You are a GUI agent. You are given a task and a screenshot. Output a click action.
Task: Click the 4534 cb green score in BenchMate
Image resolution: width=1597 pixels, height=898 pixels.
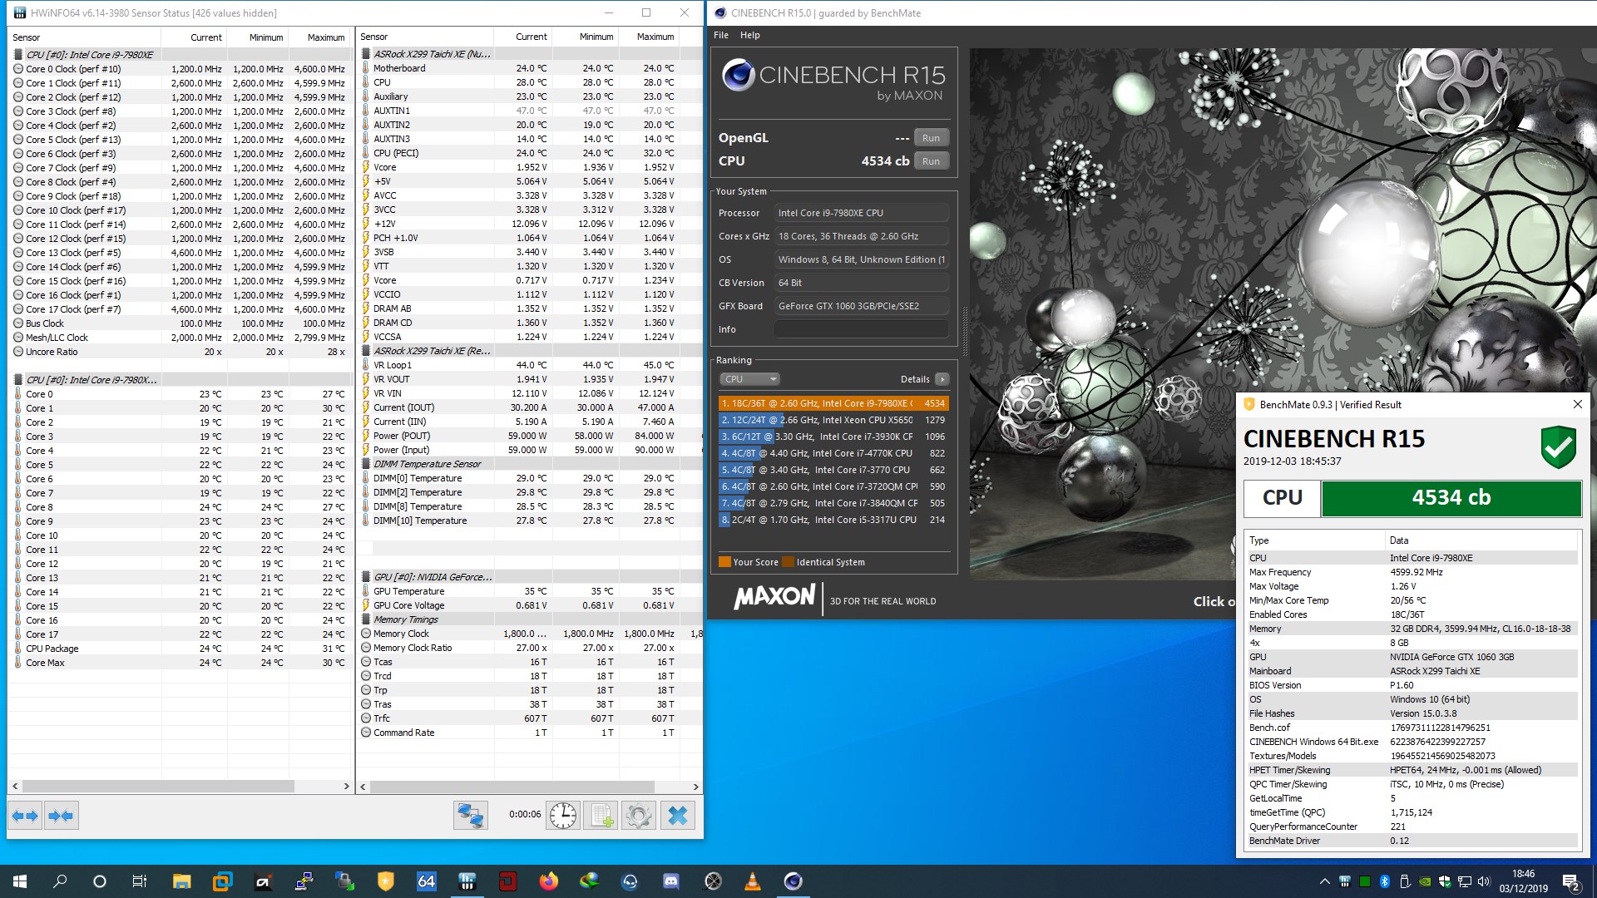(1451, 498)
